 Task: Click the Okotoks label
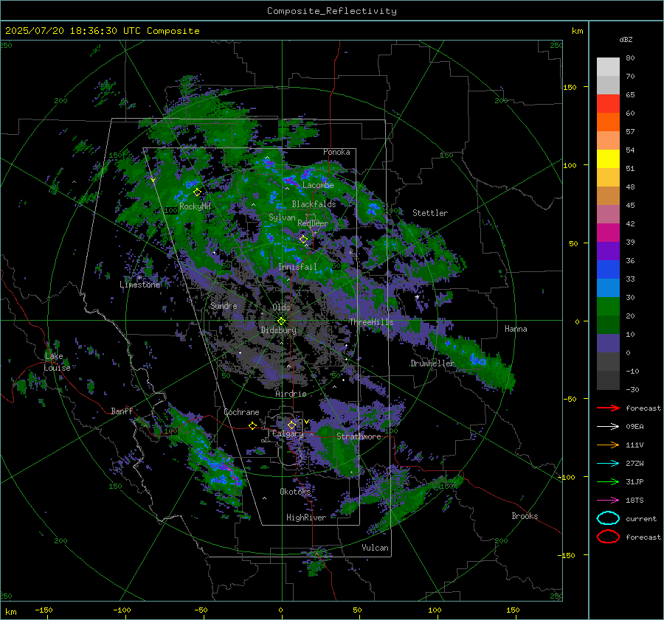click(295, 492)
